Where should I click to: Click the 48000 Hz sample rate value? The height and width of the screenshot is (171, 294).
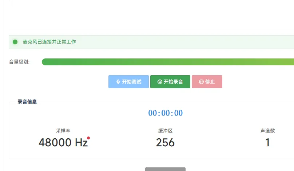[x=63, y=143]
